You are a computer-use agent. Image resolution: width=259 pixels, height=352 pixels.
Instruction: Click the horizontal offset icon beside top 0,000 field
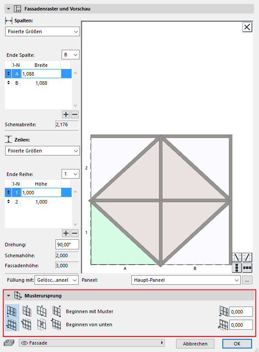[x=224, y=311]
